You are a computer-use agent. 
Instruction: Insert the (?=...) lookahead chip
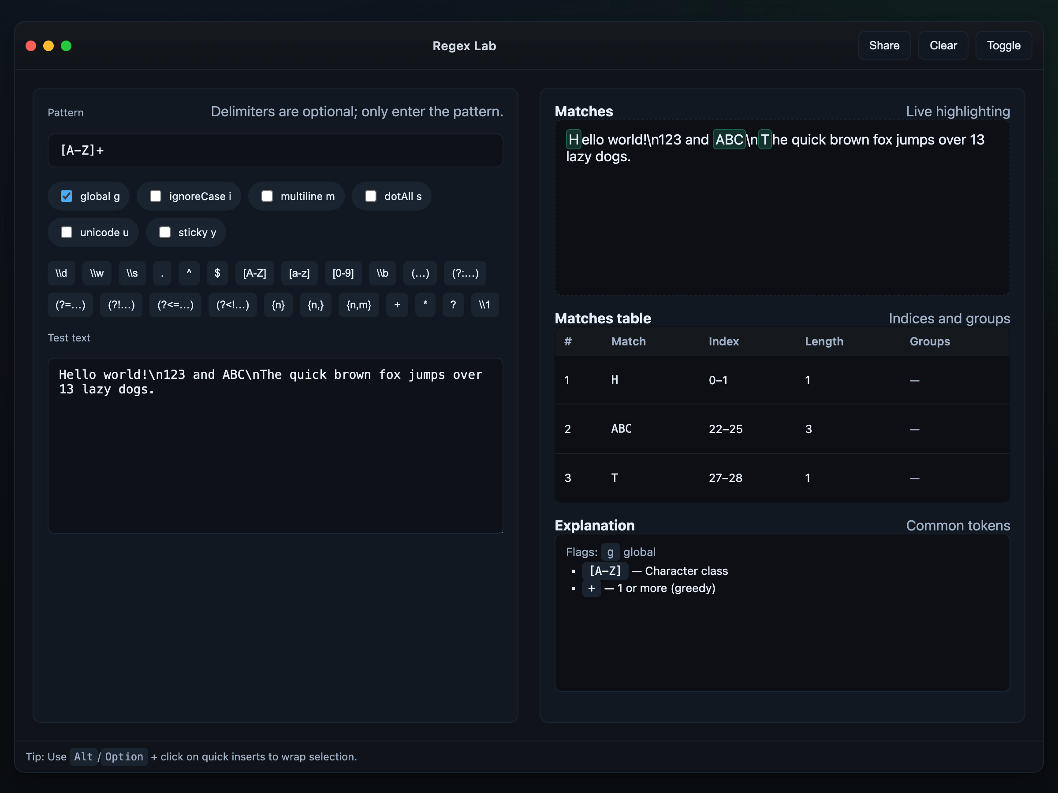coord(70,304)
